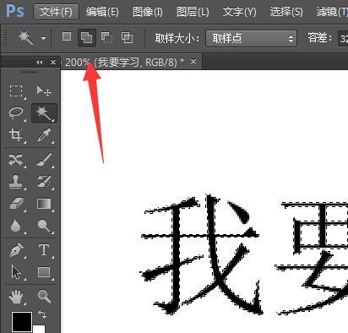Select the Brush tool
Screen dimensions: 348x333
(x=44, y=160)
